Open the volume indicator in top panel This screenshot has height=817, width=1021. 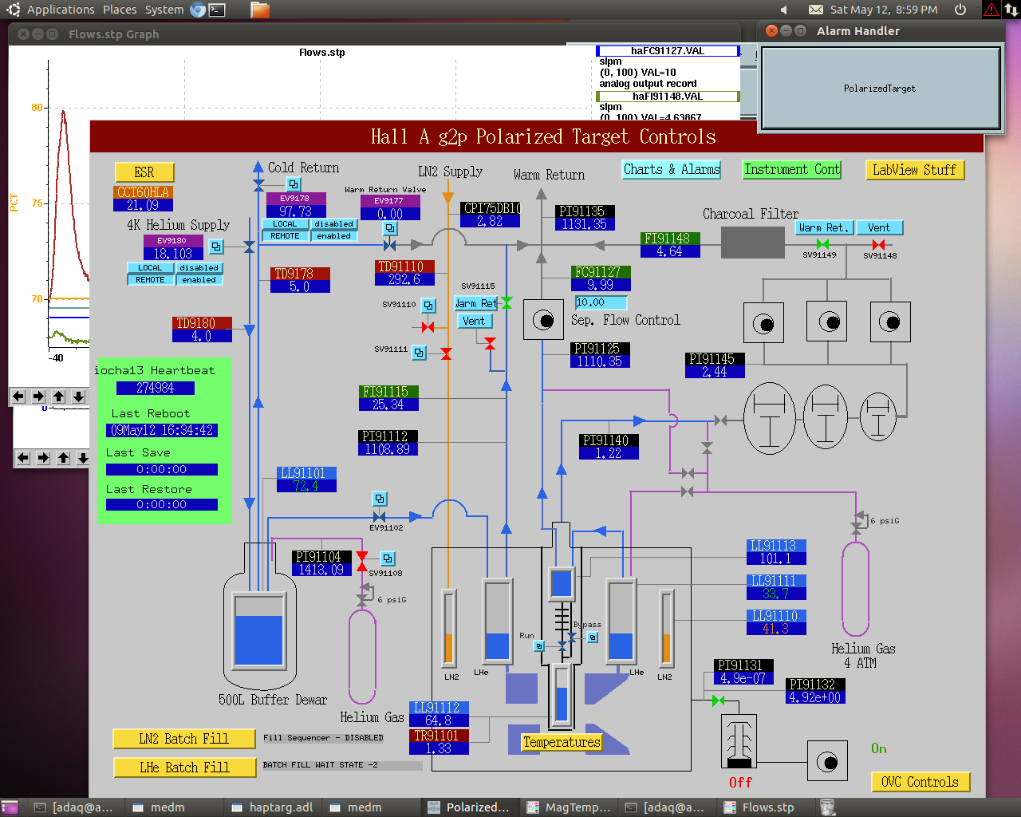783,10
